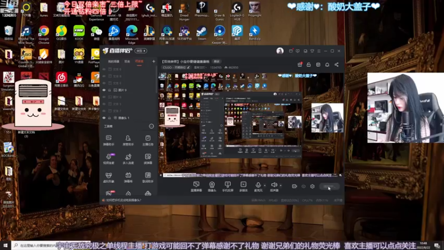This screenshot has height=250, width=444.
Task: Click the Steam desktop icon
Action: coord(202,33)
